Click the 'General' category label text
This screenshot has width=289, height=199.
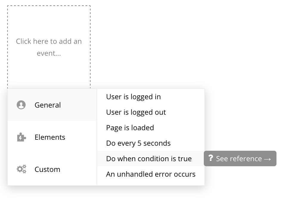pyautogui.click(x=48, y=105)
